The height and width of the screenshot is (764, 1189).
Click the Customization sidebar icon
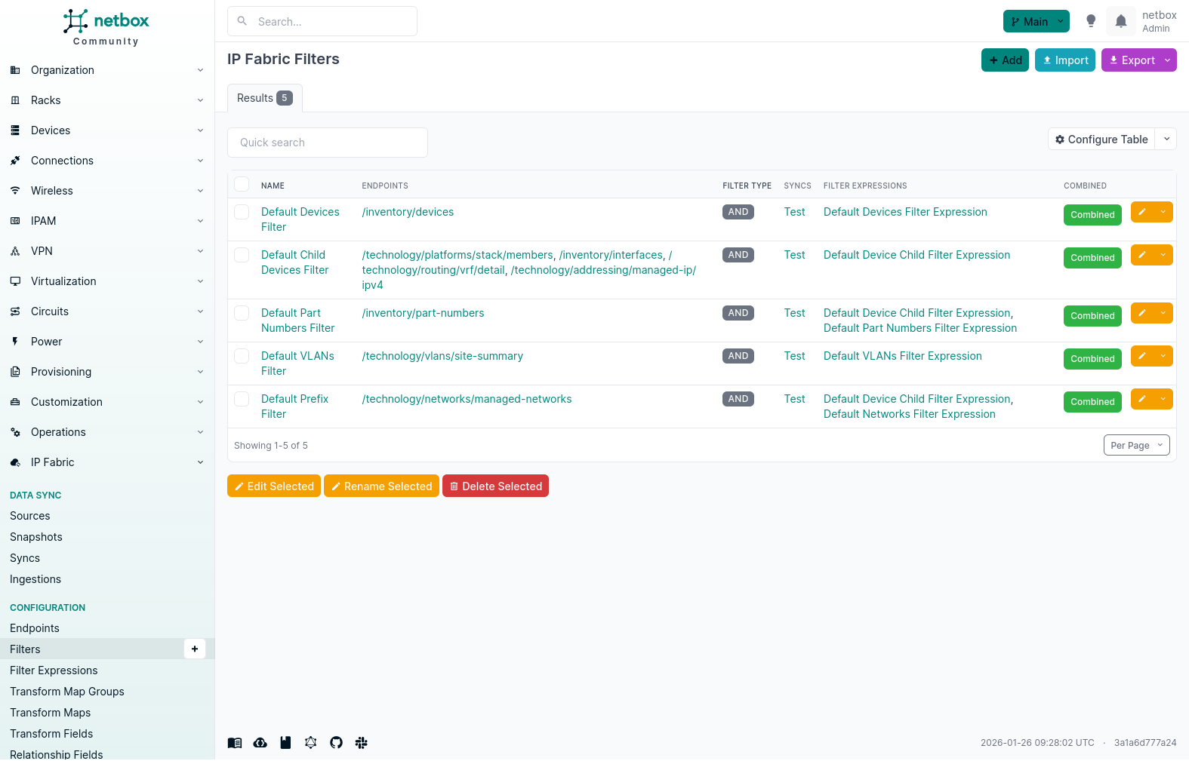[15, 402]
